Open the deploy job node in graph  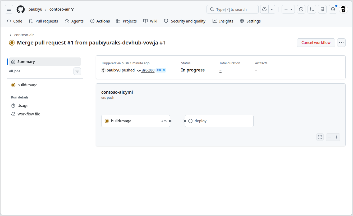[219, 121]
